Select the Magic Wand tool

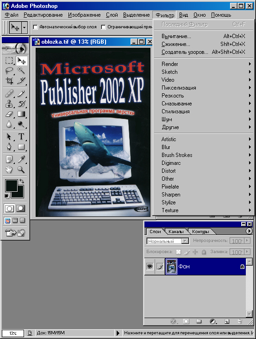pos(21,70)
